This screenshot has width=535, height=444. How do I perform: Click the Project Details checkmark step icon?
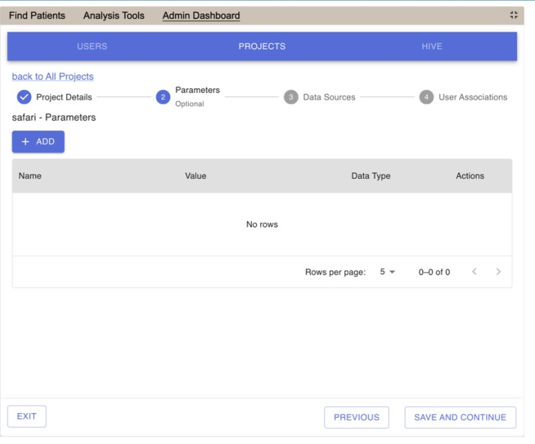click(24, 97)
